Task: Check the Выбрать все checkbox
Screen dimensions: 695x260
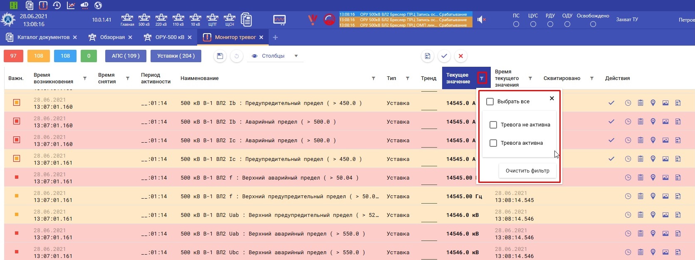Action: click(490, 102)
